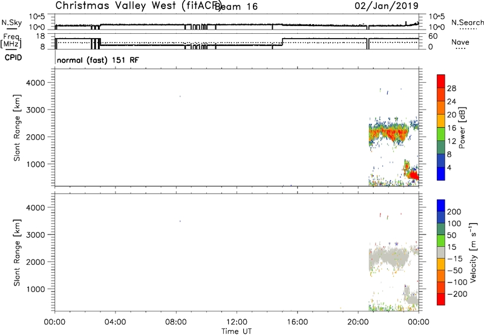Screen dimensions: 484x335
Task: Click the 'CPID' label
Action: (13, 57)
